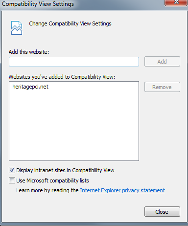Viewport: 188px width, 226px height.
Task: Click the Add this website label
Action: [x=29, y=52]
